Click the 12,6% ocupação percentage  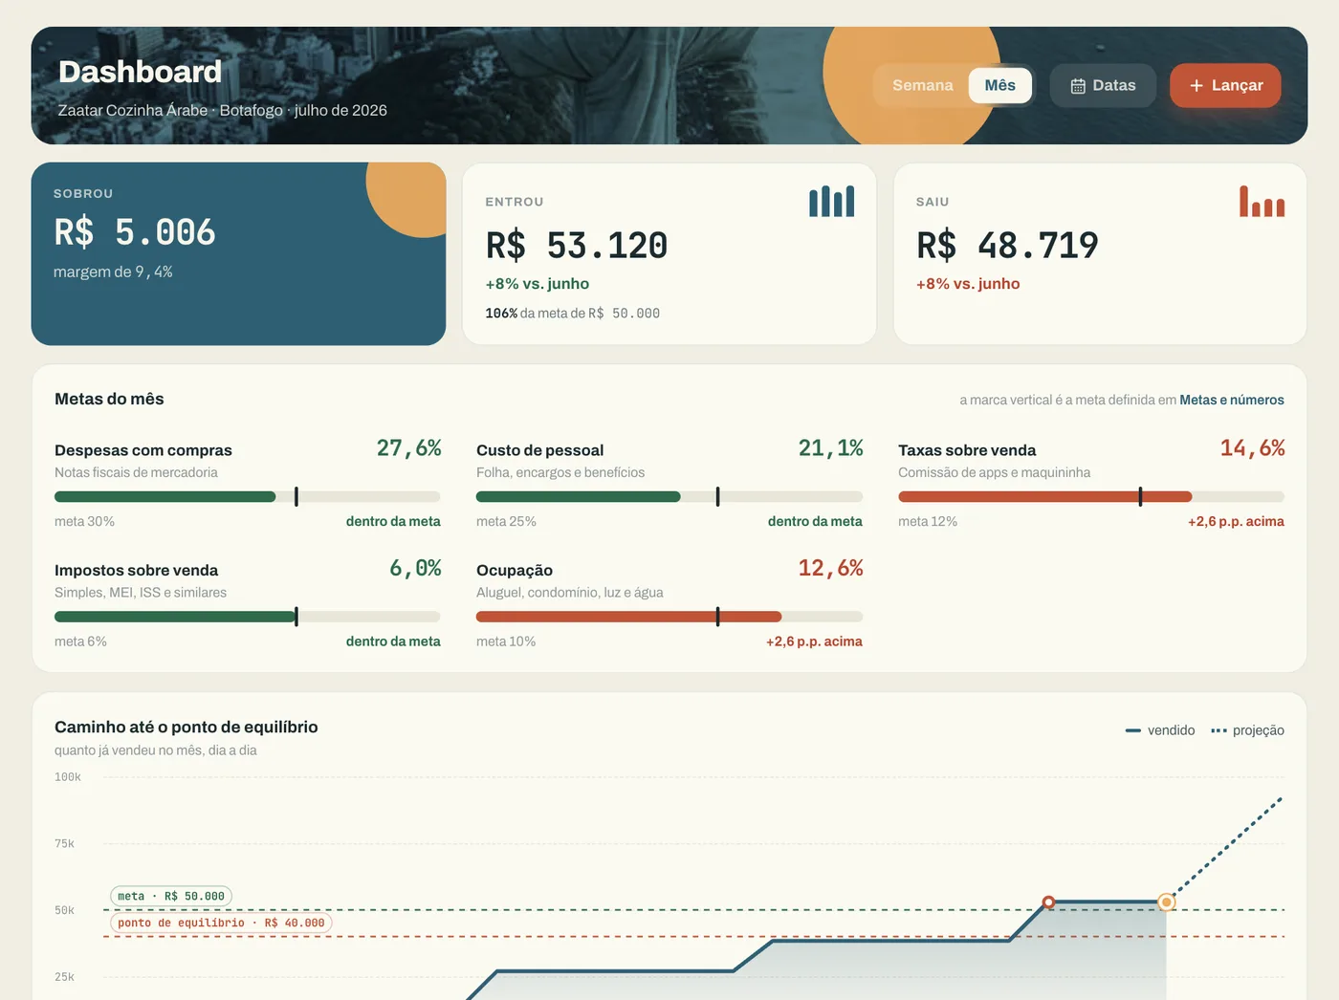pyautogui.click(x=830, y=568)
